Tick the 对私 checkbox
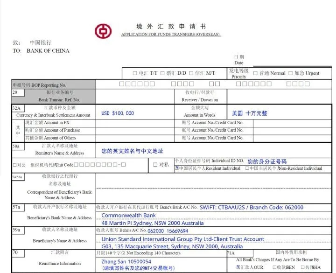336x273 pixels. pos(155,165)
